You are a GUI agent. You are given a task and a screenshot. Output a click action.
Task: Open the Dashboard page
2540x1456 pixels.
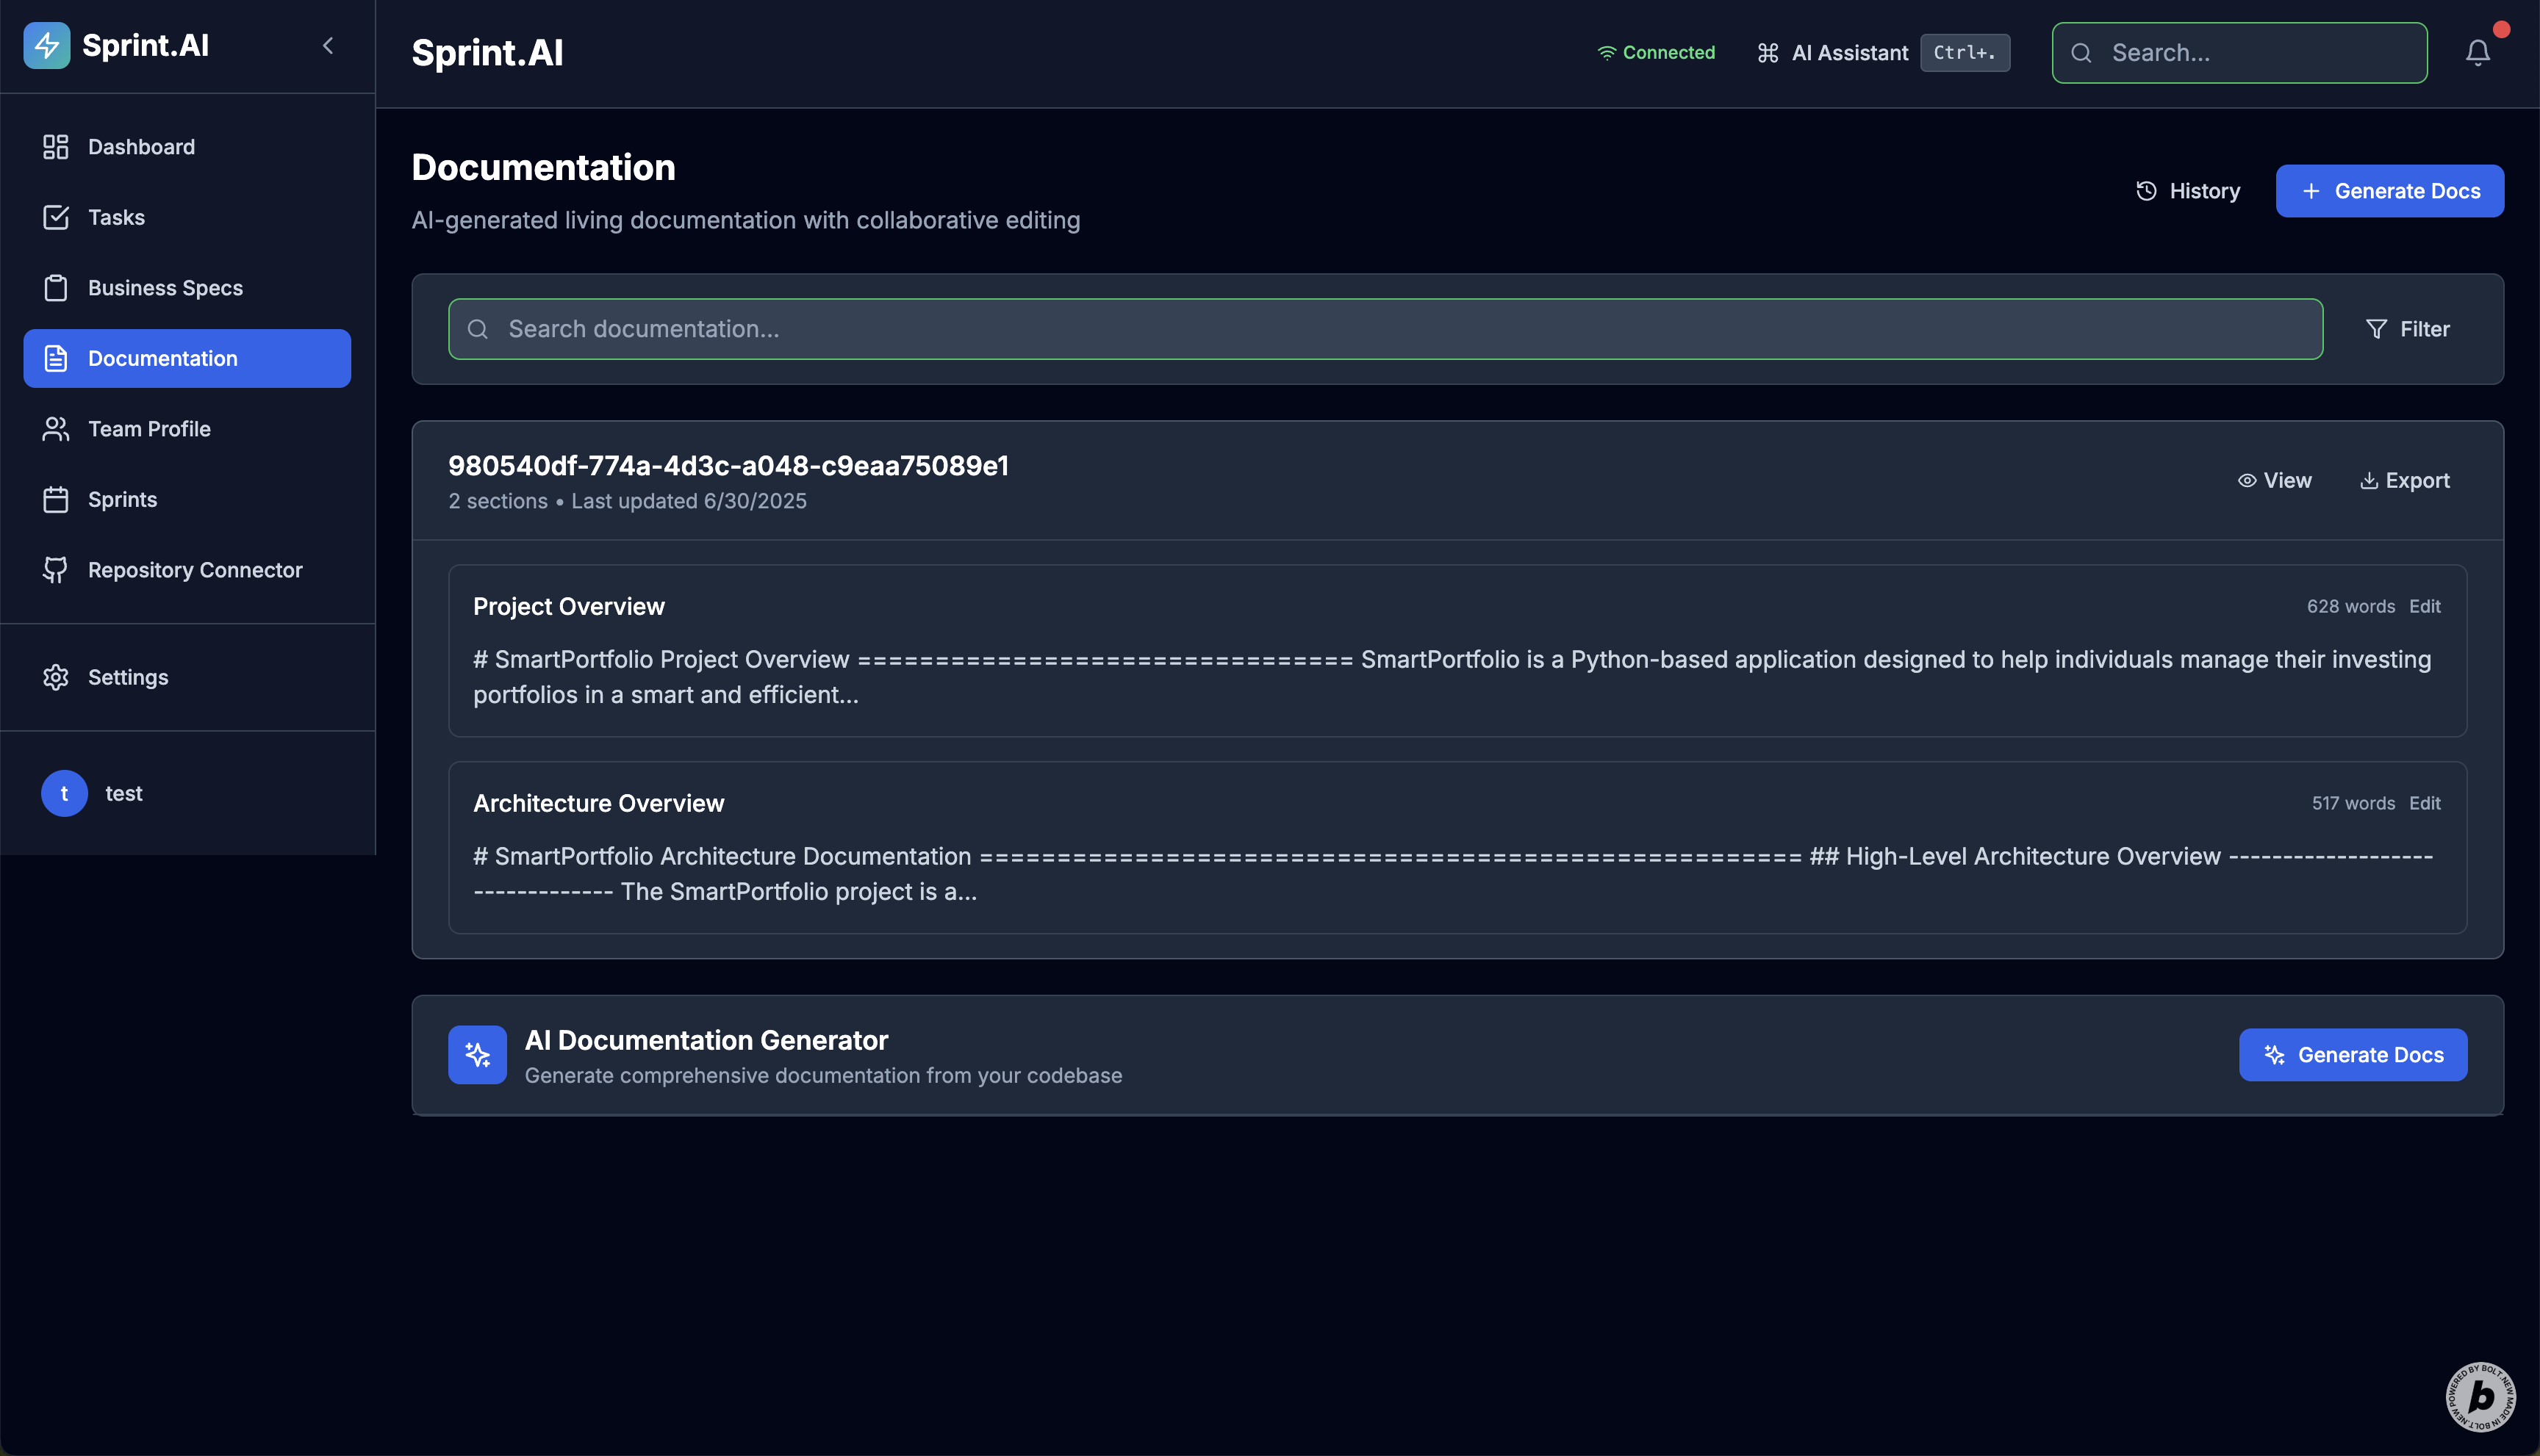point(141,147)
